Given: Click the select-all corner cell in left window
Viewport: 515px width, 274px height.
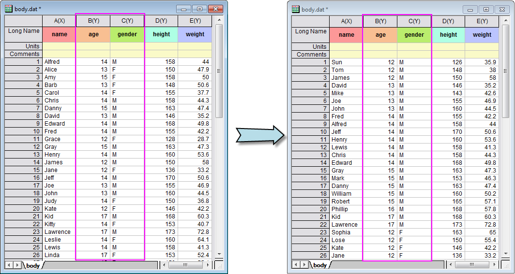Looking at the screenshot, I should pyautogui.click(x=23, y=21).
